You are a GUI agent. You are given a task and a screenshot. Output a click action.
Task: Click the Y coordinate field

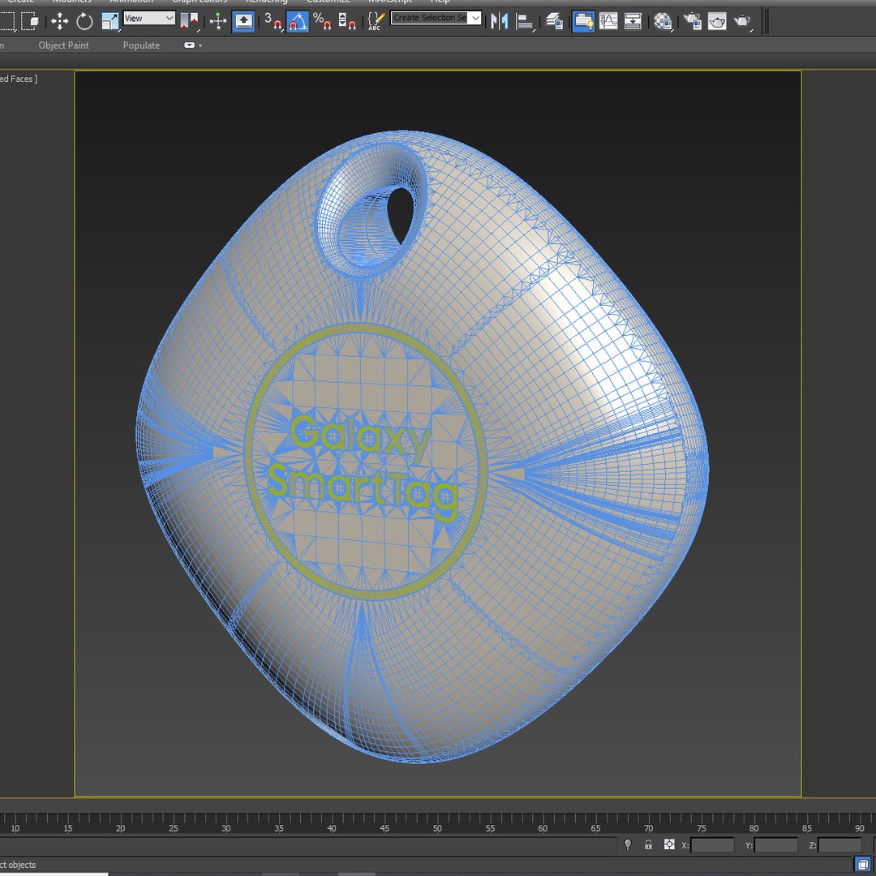pyautogui.click(x=776, y=844)
